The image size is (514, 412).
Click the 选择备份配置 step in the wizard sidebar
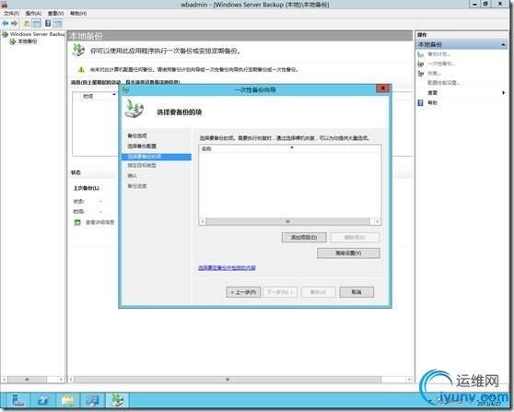(x=142, y=146)
